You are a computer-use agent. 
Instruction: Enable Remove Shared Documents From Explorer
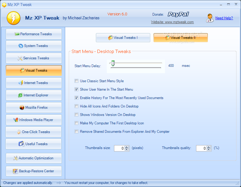[76, 132]
